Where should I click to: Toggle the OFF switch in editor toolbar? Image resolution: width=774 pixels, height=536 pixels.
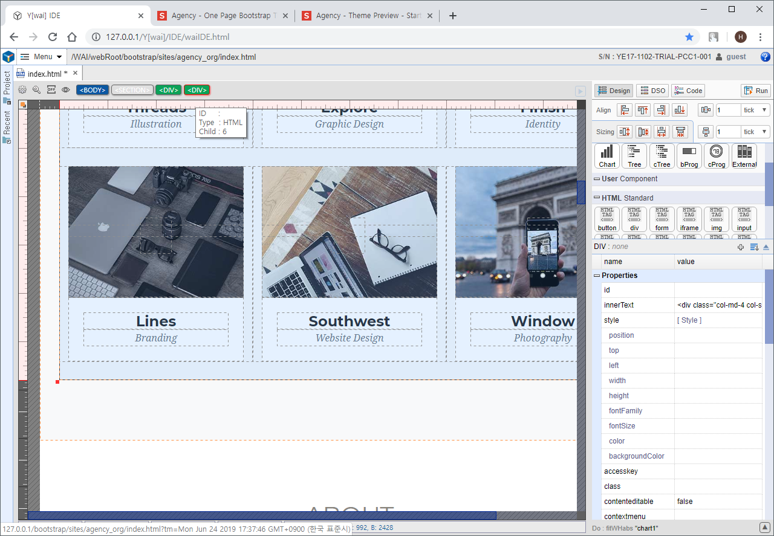(x=51, y=90)
